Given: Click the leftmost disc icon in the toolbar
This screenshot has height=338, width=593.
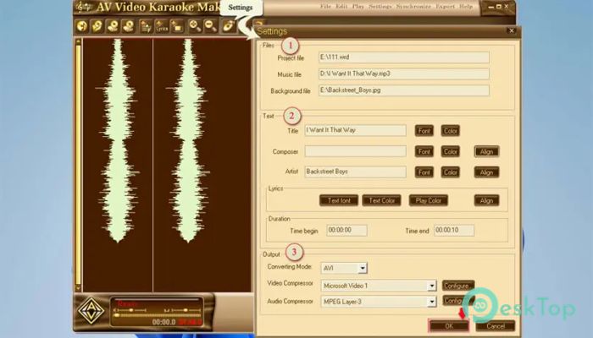Looking at the screenshot, I should click(x=81, y=26).
